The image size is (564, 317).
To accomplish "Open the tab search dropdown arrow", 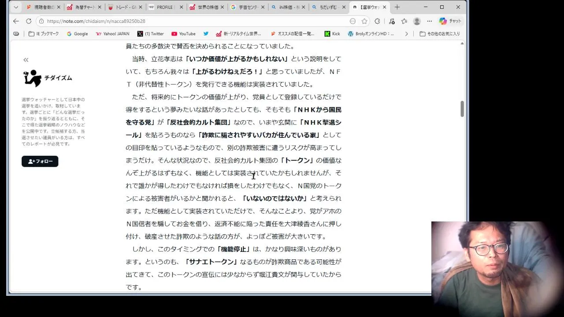I will (x=16, y=7).
